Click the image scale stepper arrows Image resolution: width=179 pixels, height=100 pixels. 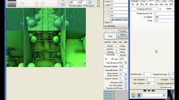tap(90, 2)
